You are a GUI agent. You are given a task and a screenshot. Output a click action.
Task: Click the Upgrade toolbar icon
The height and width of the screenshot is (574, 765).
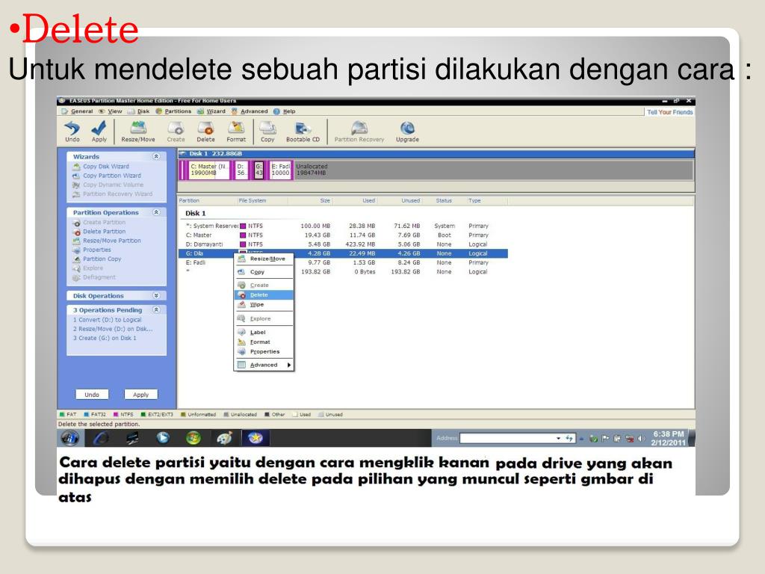(407, 132)
